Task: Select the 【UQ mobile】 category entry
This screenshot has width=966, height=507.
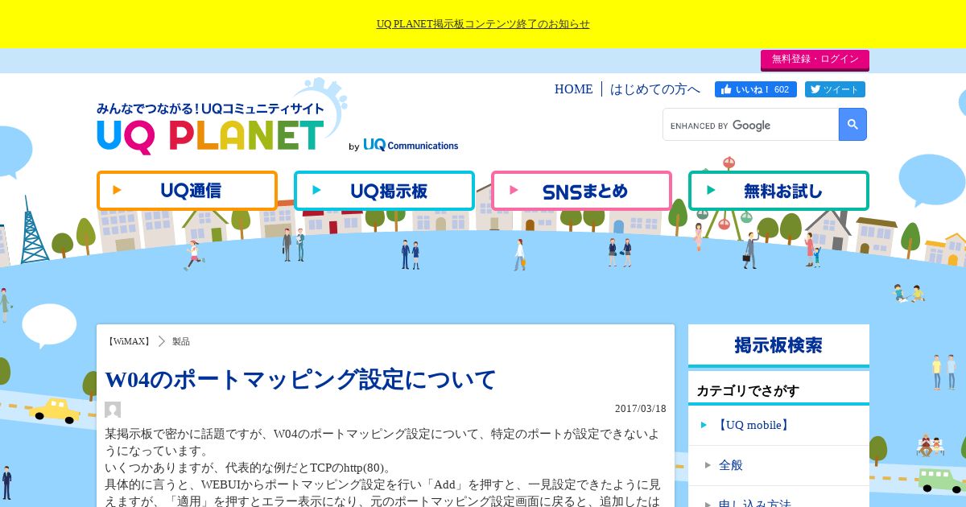Action: [778, 425]
